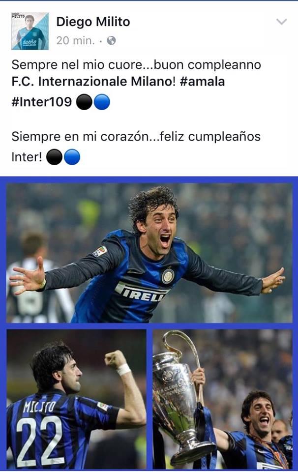Open the top celebration photo
The width and height of the screenshot is (298, 472).
(x=149, y=253)
